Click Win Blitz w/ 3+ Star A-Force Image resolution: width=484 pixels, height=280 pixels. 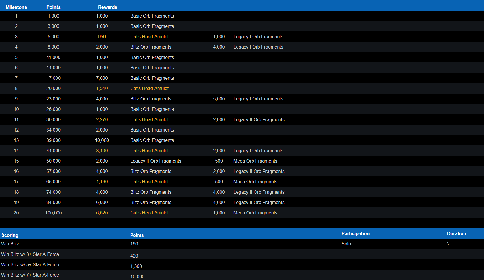[x=30, y=254]
